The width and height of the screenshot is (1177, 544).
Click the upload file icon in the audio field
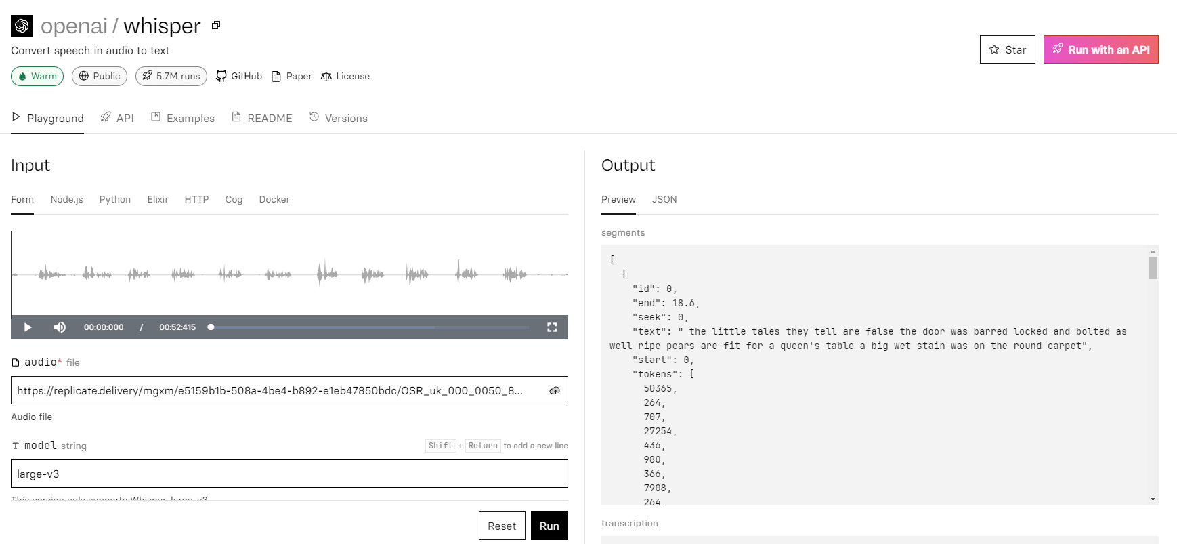555,390
